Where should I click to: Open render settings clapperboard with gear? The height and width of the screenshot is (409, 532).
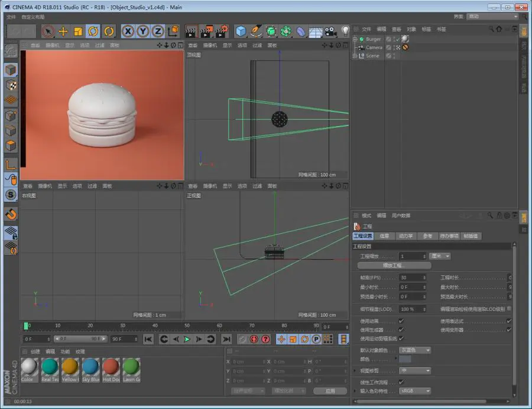222,31
